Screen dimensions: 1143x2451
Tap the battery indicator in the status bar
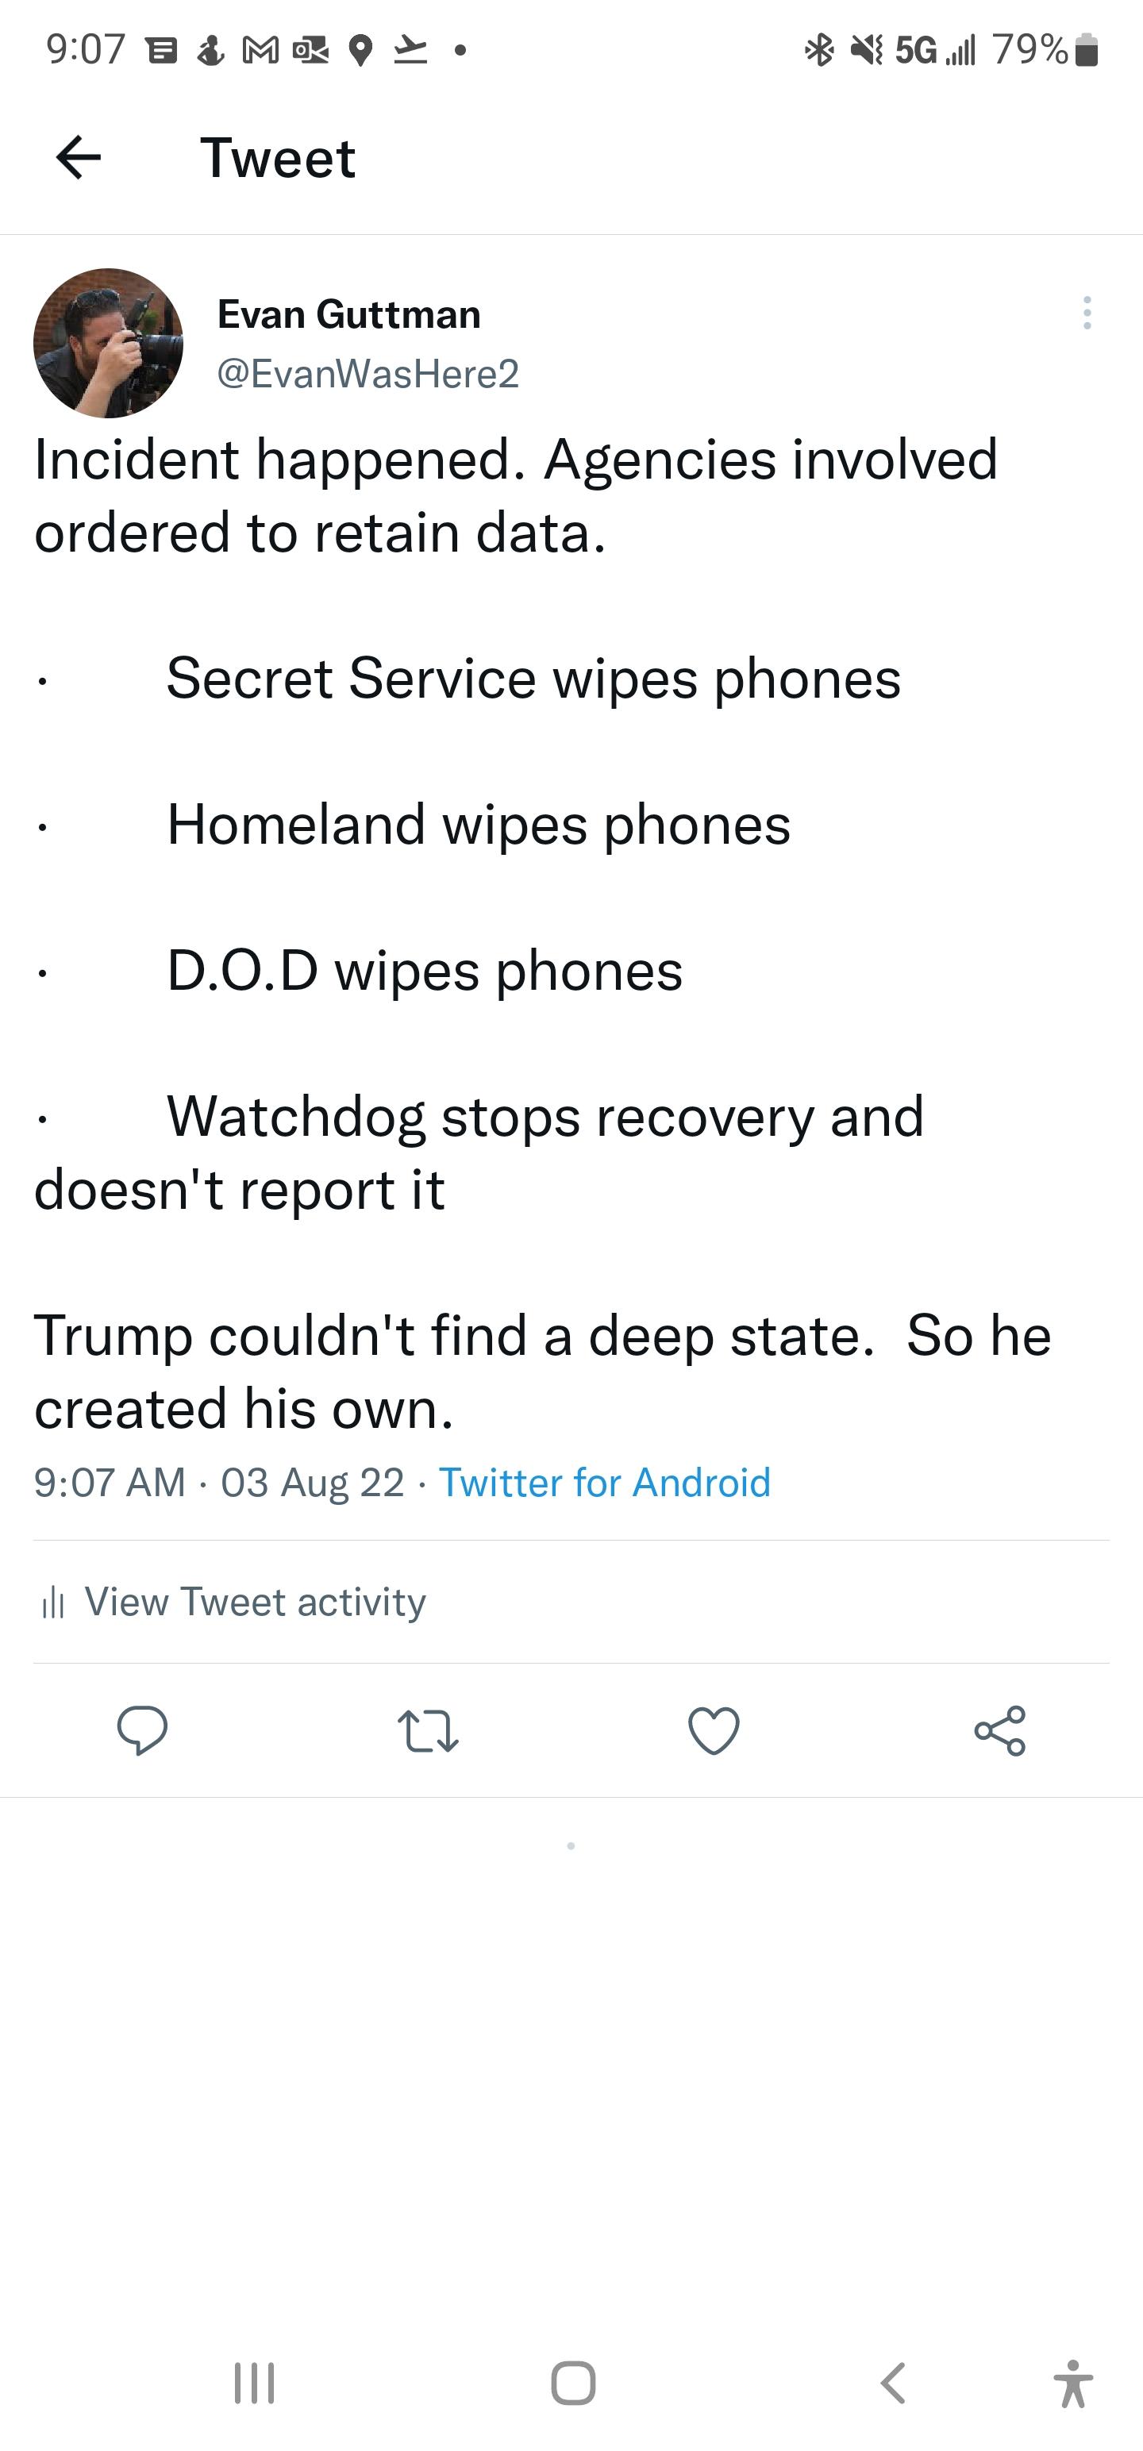(x=1087, y=49)
